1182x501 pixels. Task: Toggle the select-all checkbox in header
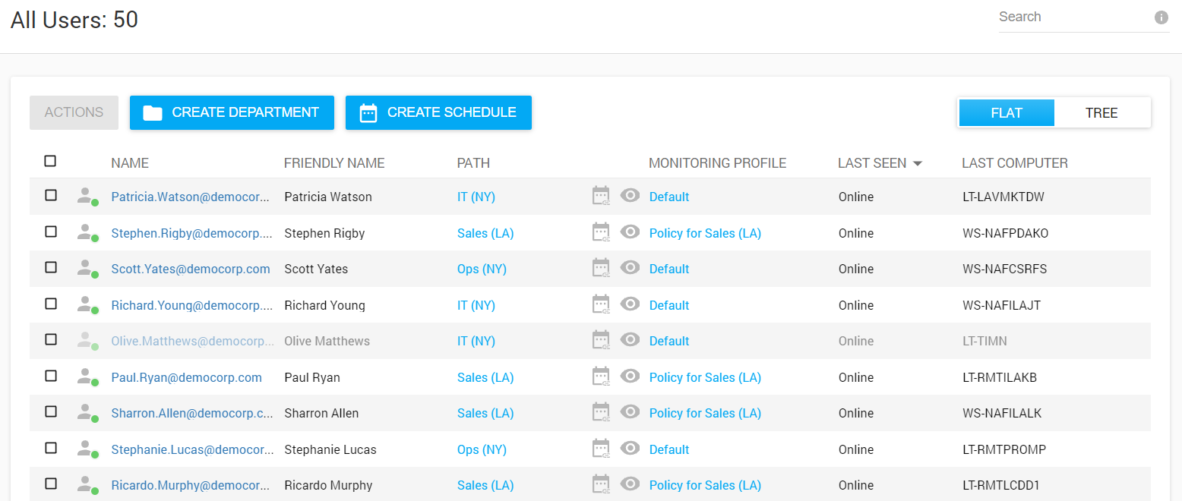(x=50, y=161)
